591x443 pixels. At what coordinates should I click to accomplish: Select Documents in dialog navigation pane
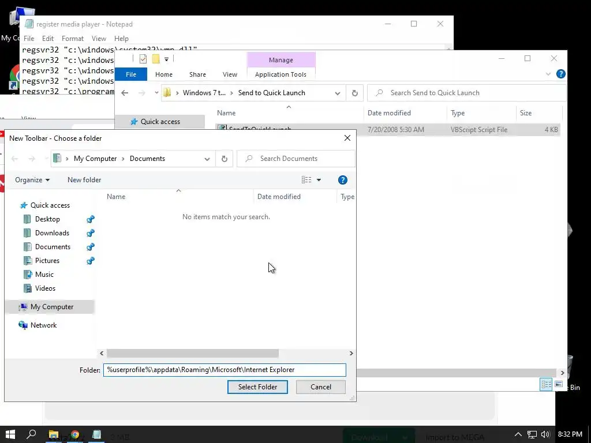point(53,247)
